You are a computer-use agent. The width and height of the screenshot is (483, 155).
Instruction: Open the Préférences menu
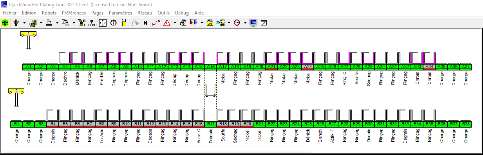click(x=74, y=13)
